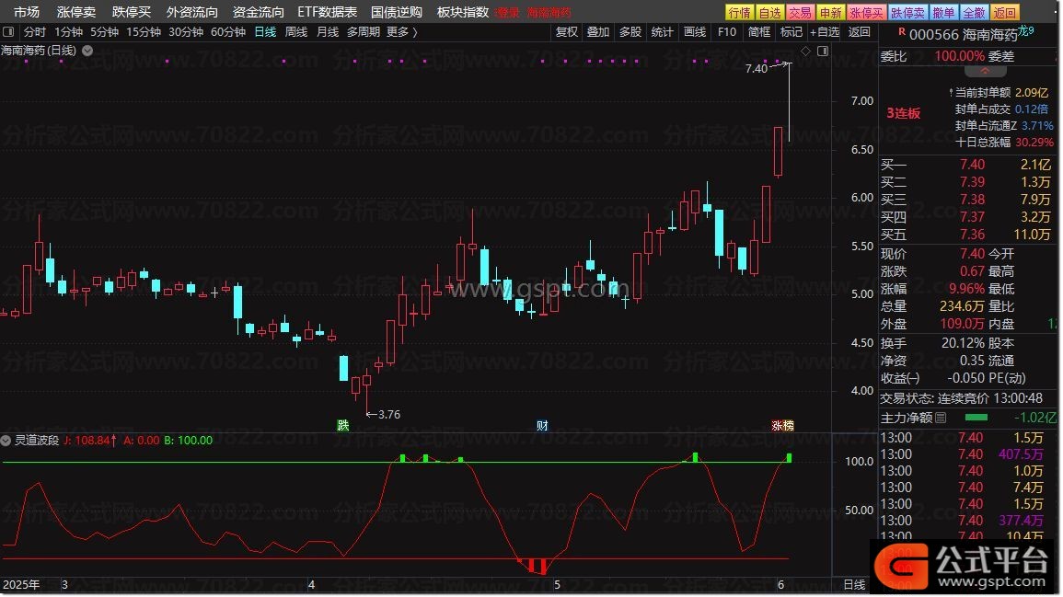Viewport: 1063px width, 597px height.
Task: Switch to the 1分钟 timeframe
Action: pyautogui.click(x=68, y=32)
